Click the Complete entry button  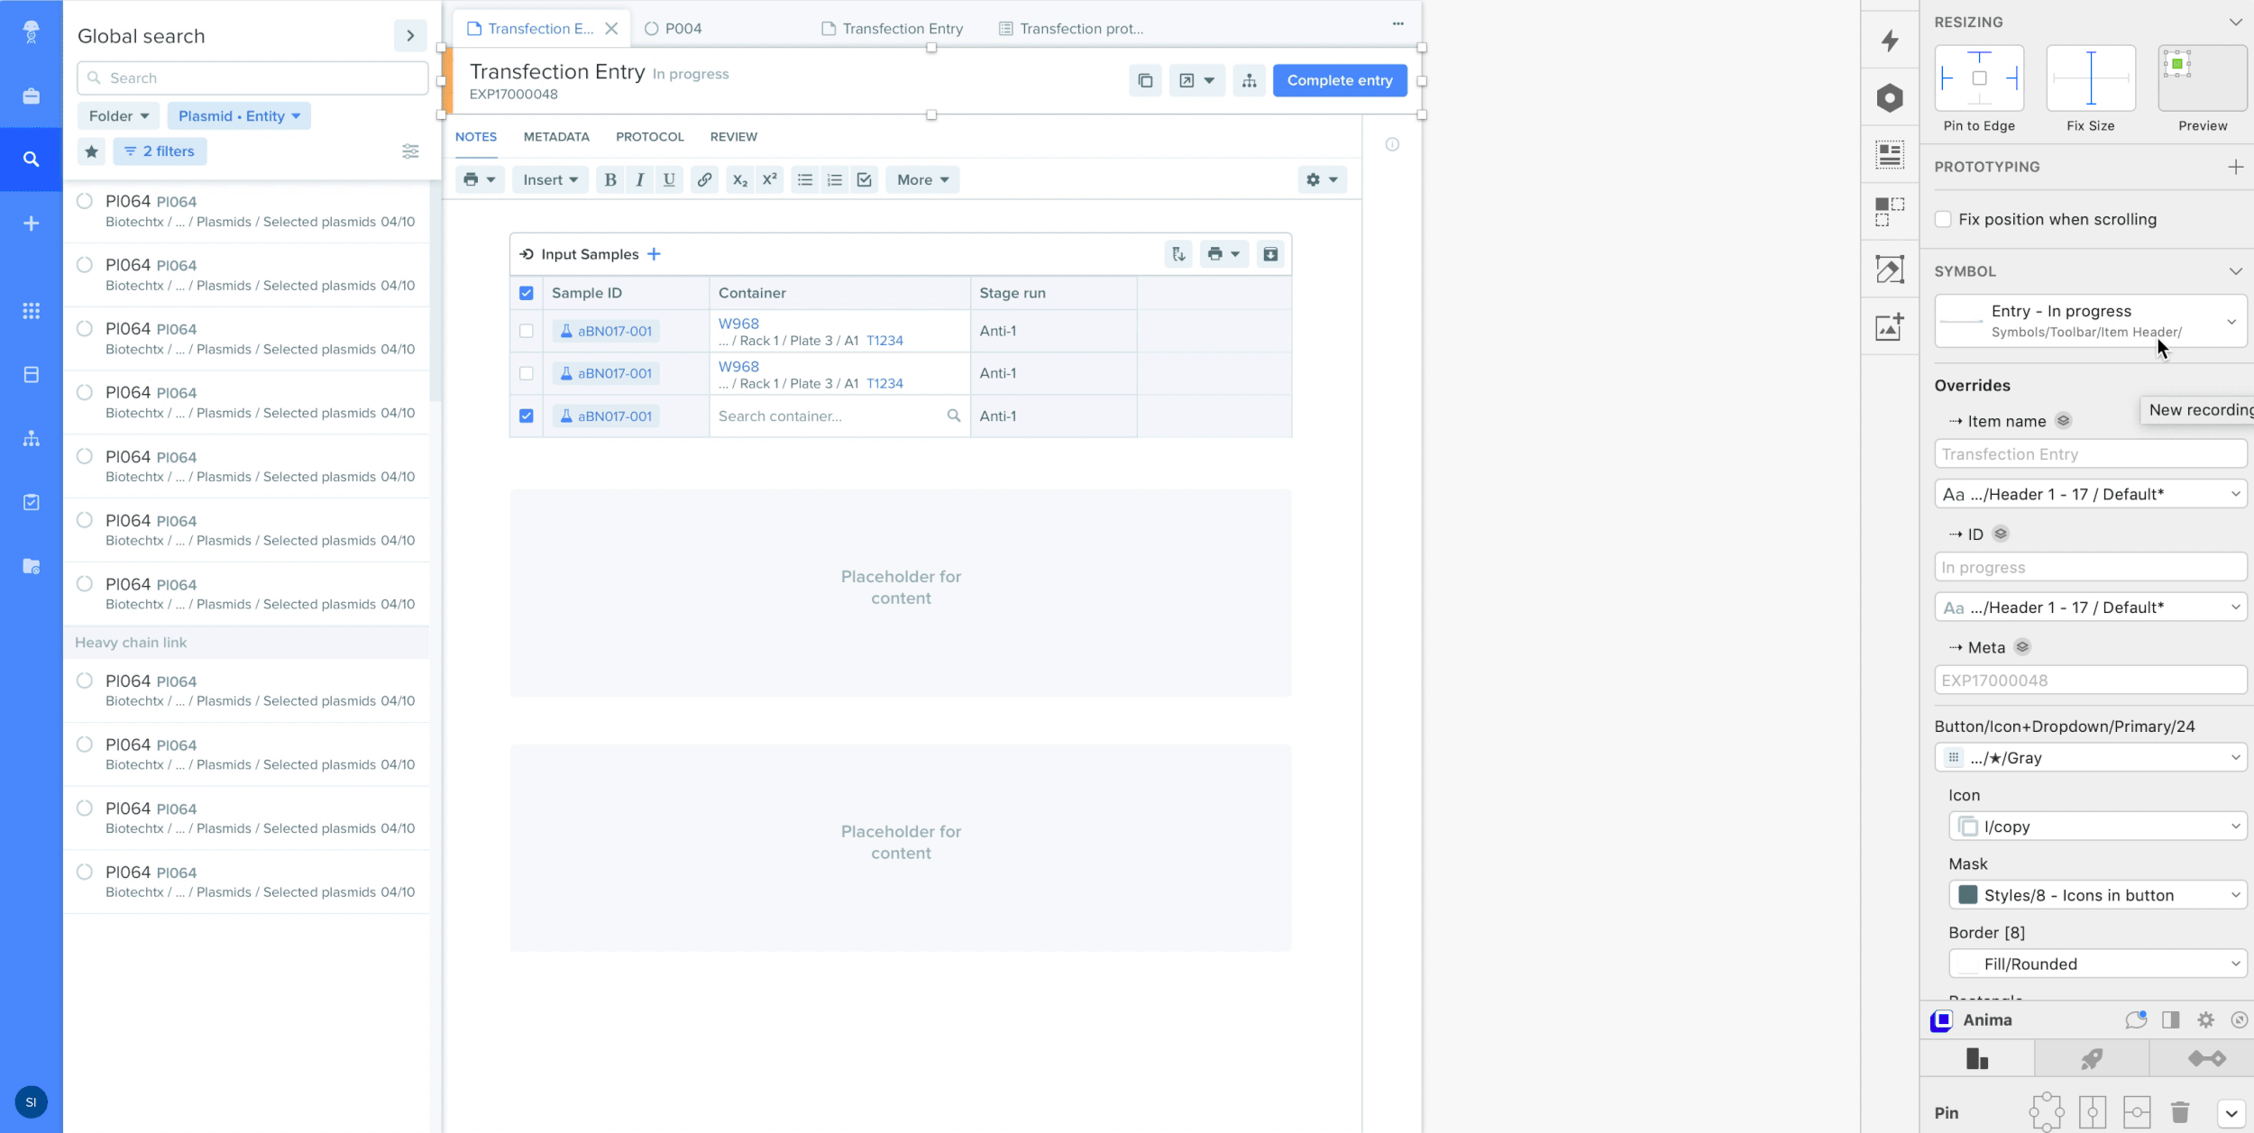[1339, 80]
